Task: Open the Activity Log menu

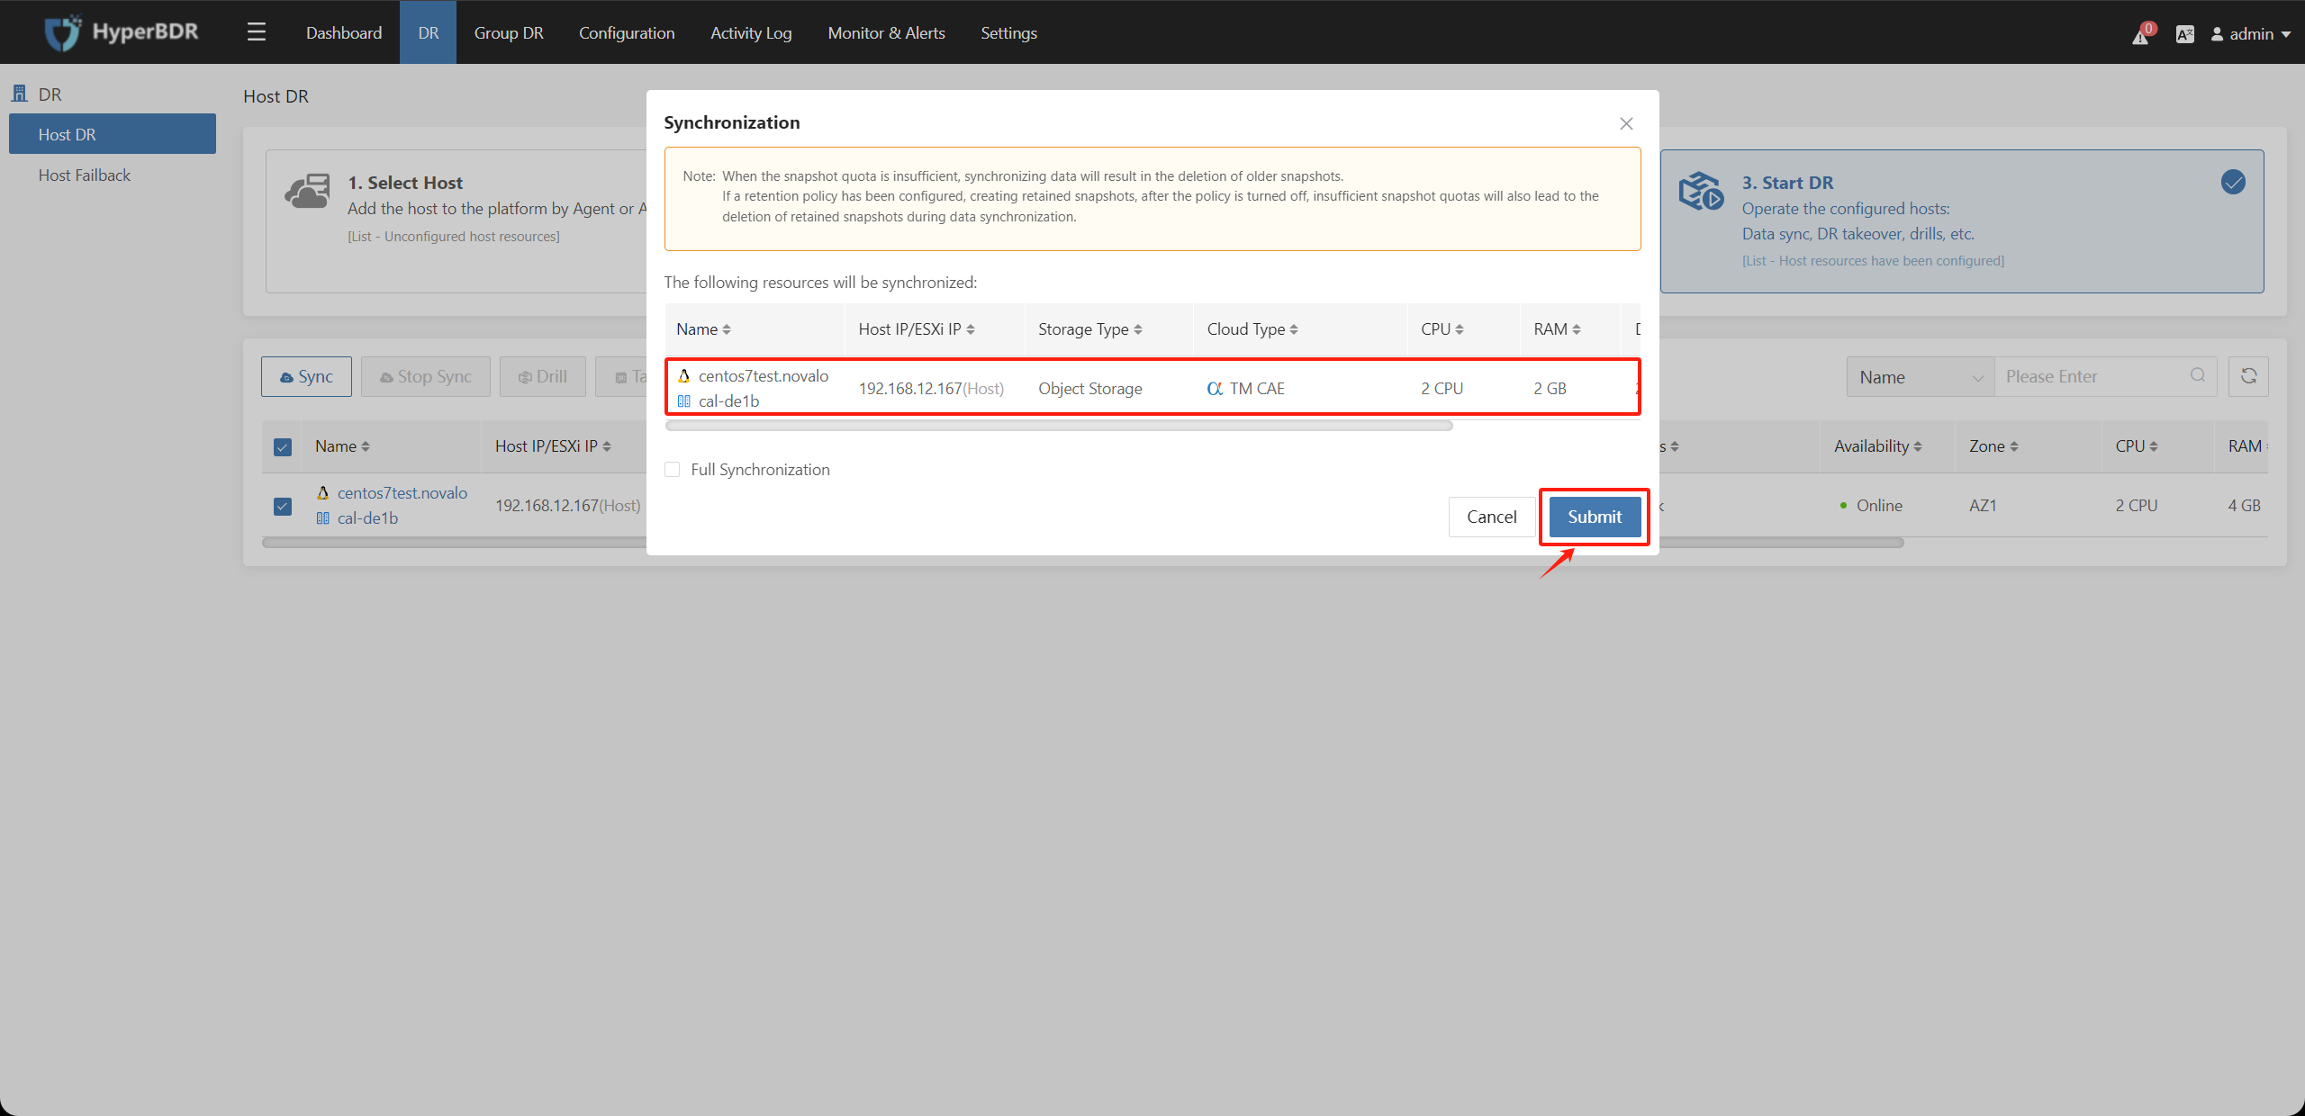Action: 751,32
